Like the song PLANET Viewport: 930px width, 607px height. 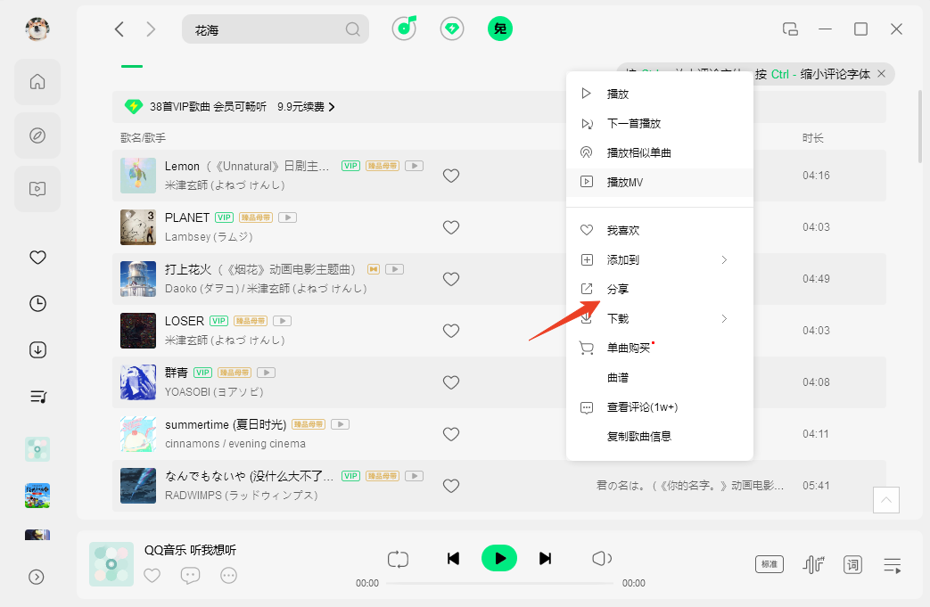click(451, 227)
